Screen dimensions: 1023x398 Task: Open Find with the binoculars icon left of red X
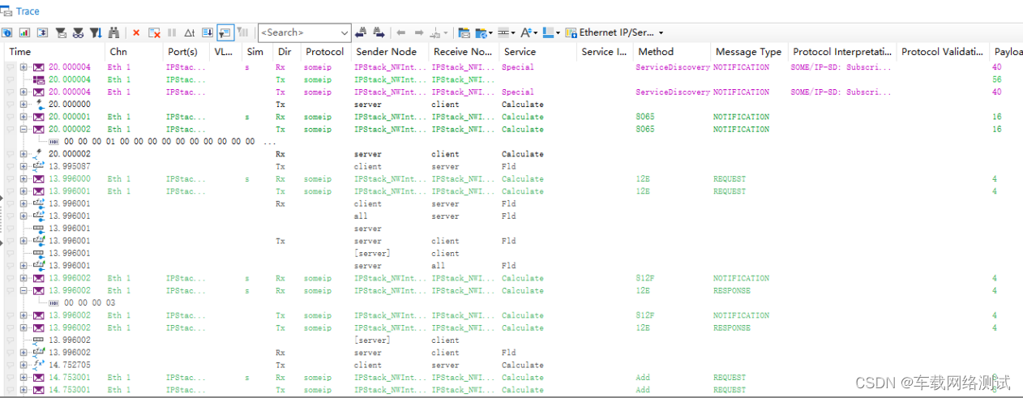[113, 32]
